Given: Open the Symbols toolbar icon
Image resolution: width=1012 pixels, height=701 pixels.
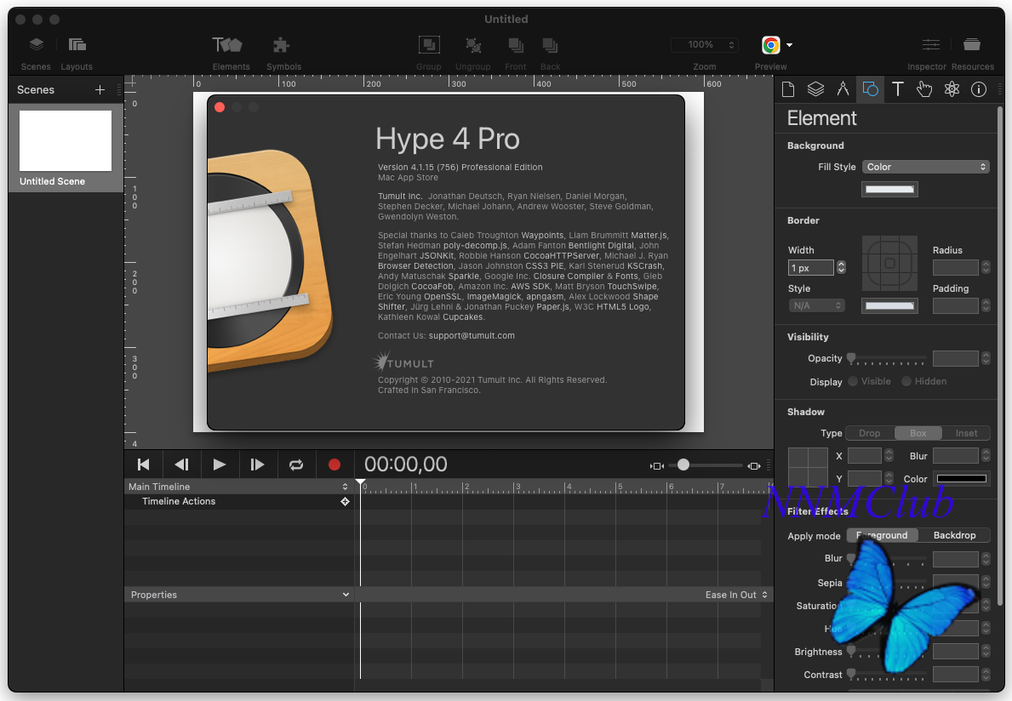Looking at the screenshot, I should pos(283,46).
